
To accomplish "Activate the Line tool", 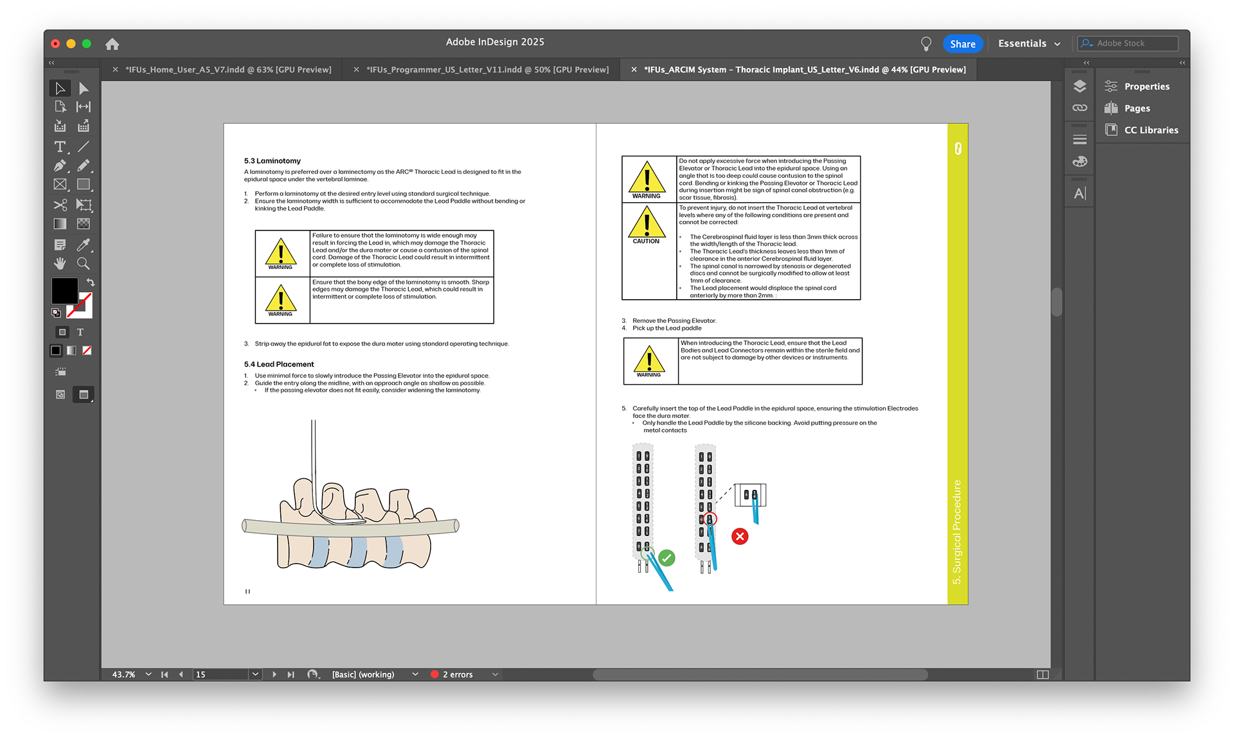I will pos(84,147).
